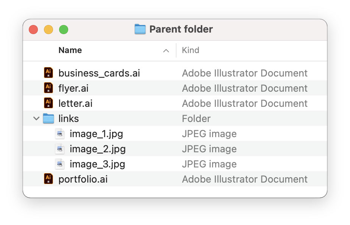The width and height of the screenshot is (350, 225).
Task: Select the business_cards.ai file name
Action: 99,73
